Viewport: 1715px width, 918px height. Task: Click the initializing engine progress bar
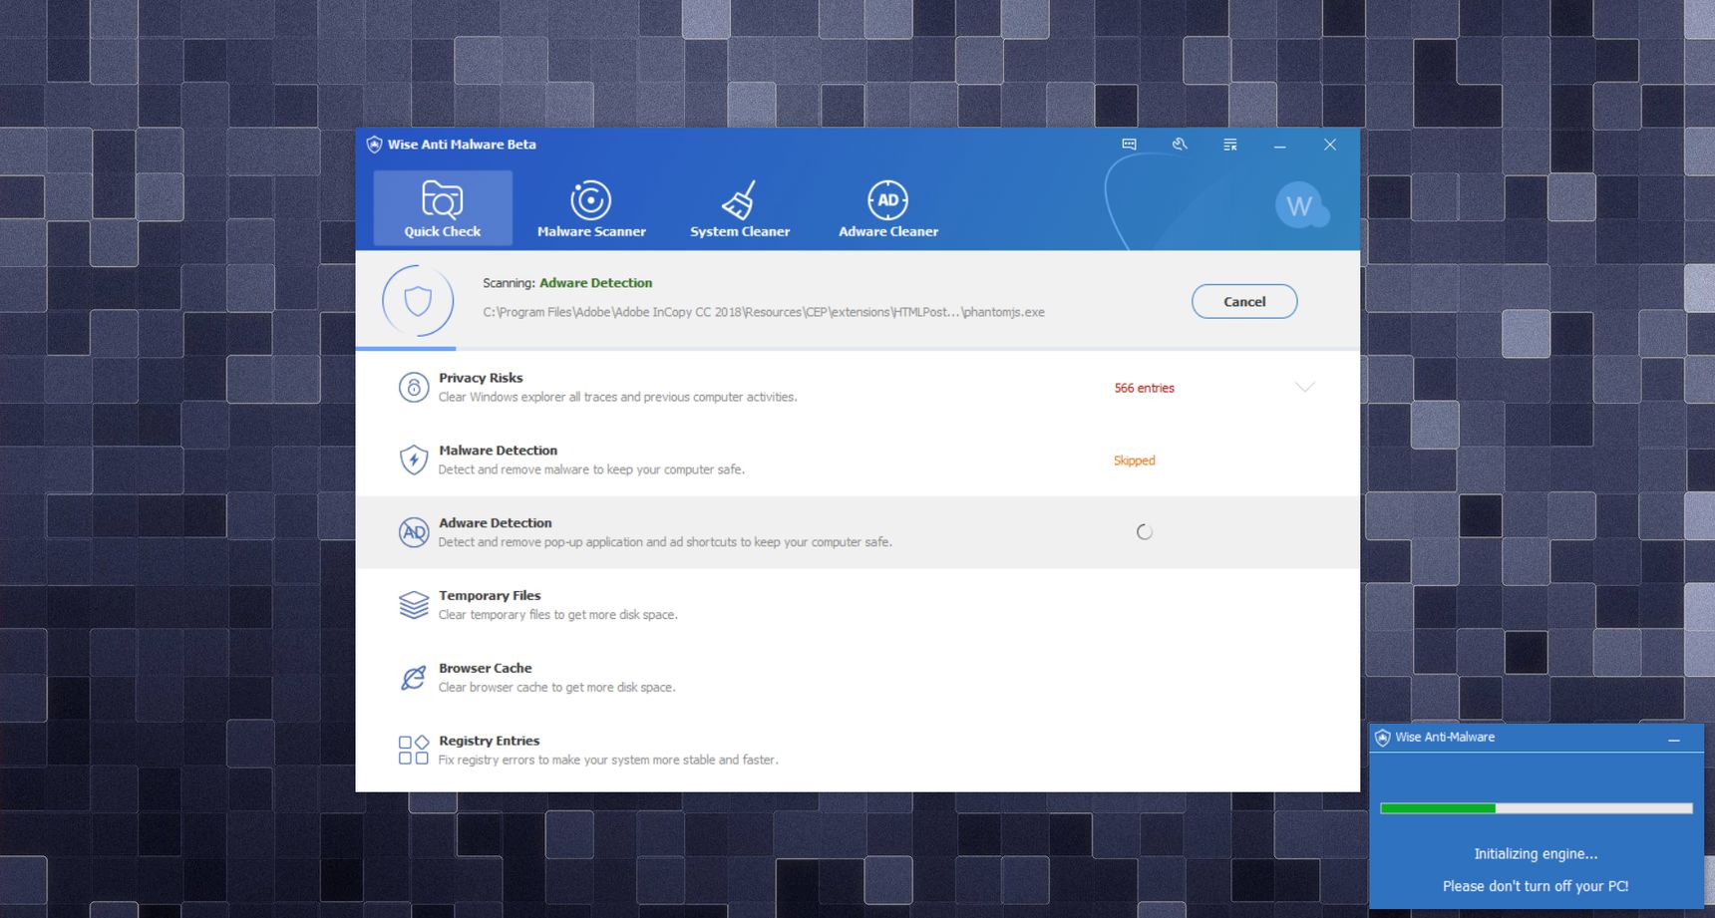(1537, 808)
